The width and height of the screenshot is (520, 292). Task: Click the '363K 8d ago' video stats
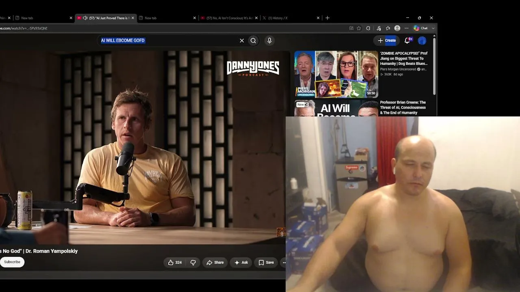pos(392,75)
